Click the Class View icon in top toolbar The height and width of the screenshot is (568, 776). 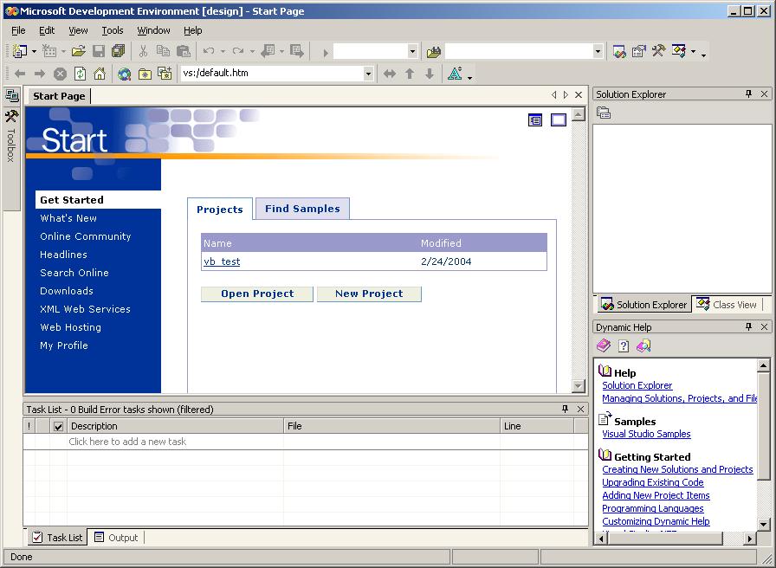678,50
